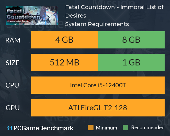Screen dimensions: 170x136
Task: Click the 512 MB minimum size bar
Action: click(x=64, y=62)
